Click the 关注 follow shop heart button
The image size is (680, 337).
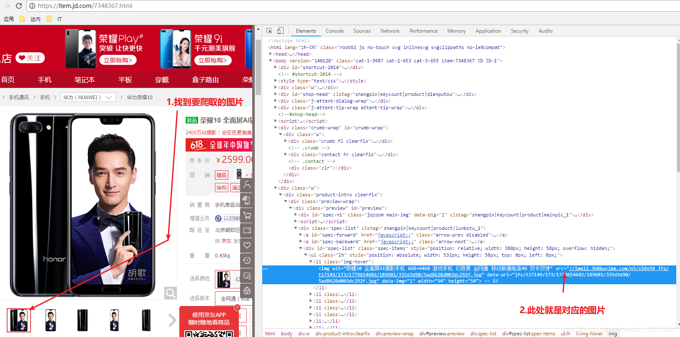(x=30, y=58)
